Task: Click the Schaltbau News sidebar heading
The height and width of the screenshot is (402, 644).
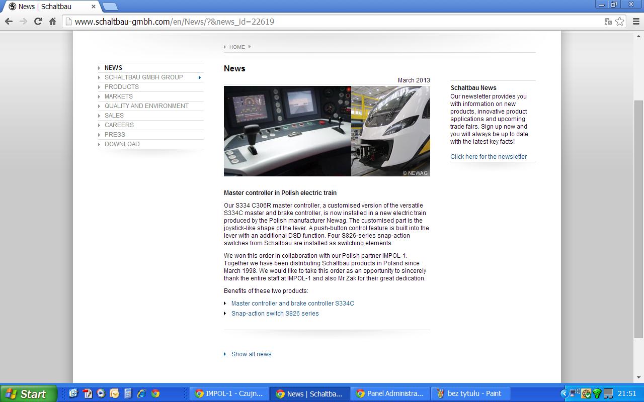Action: point(473,87)
